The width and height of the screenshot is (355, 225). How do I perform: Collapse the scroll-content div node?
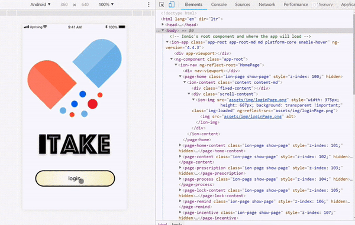coord(189,94)
